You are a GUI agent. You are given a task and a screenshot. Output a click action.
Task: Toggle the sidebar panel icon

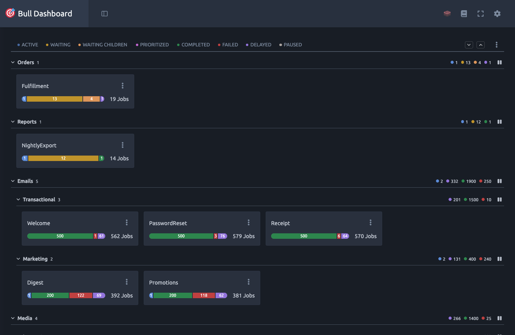click(x=105, y=14)
